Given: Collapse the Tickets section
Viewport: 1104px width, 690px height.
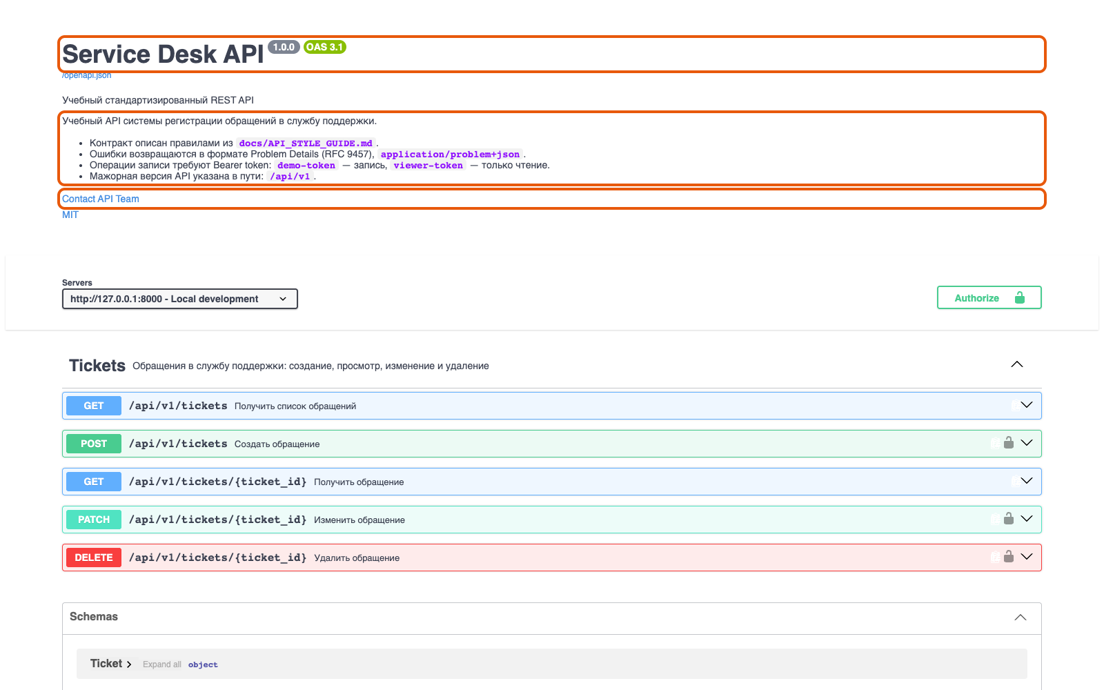Looking at the screenshot, I should pos(1016,364).
